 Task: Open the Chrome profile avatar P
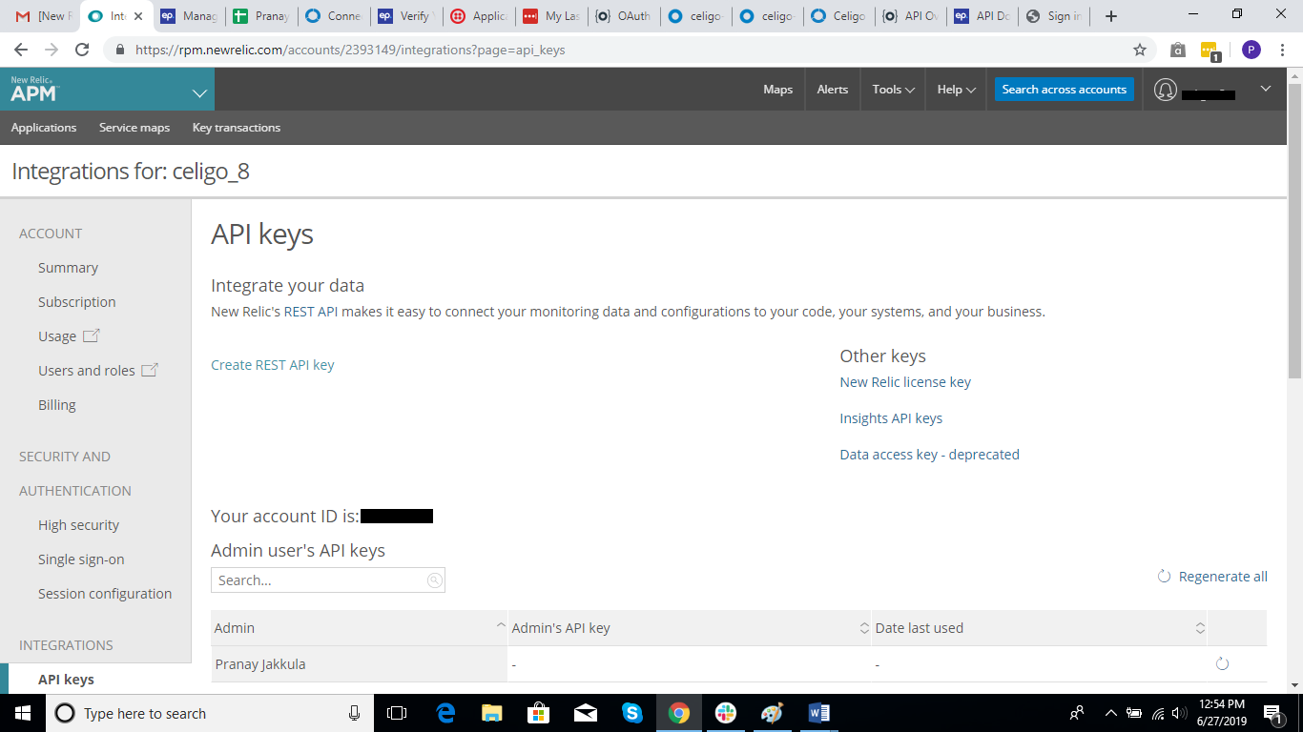(1251, 50)
